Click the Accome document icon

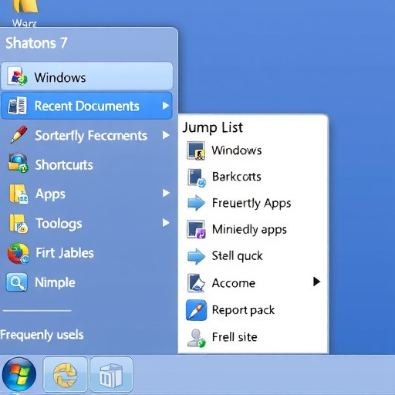tap(196, 283)
